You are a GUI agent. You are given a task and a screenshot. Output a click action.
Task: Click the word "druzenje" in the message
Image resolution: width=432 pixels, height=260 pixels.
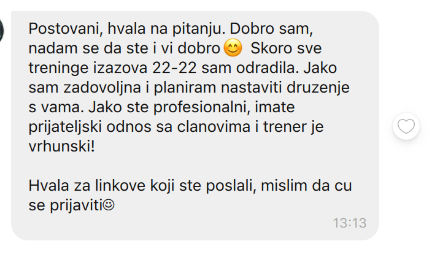point(318,88)
